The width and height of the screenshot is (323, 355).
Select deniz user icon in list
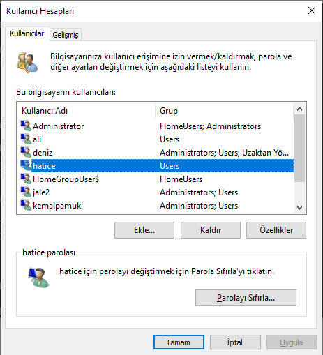pos(26,153)
